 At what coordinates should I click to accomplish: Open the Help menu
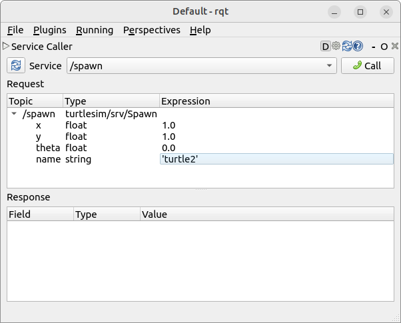(x=200, y=30)
